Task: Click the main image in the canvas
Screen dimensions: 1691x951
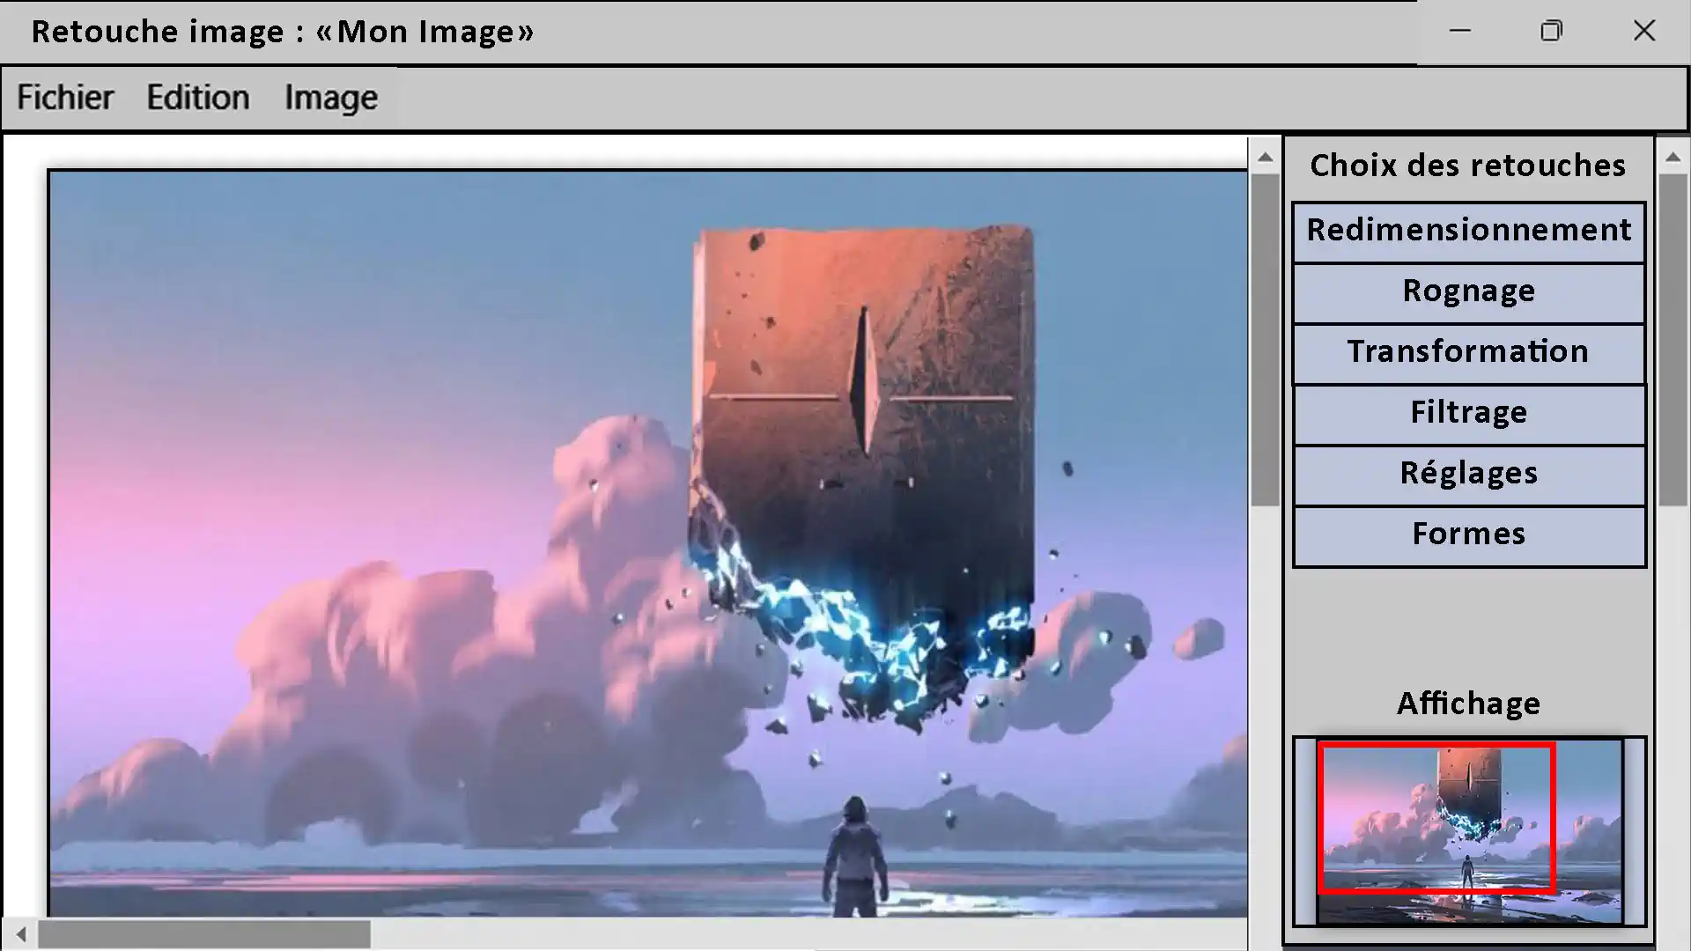Action: (647, 543)
